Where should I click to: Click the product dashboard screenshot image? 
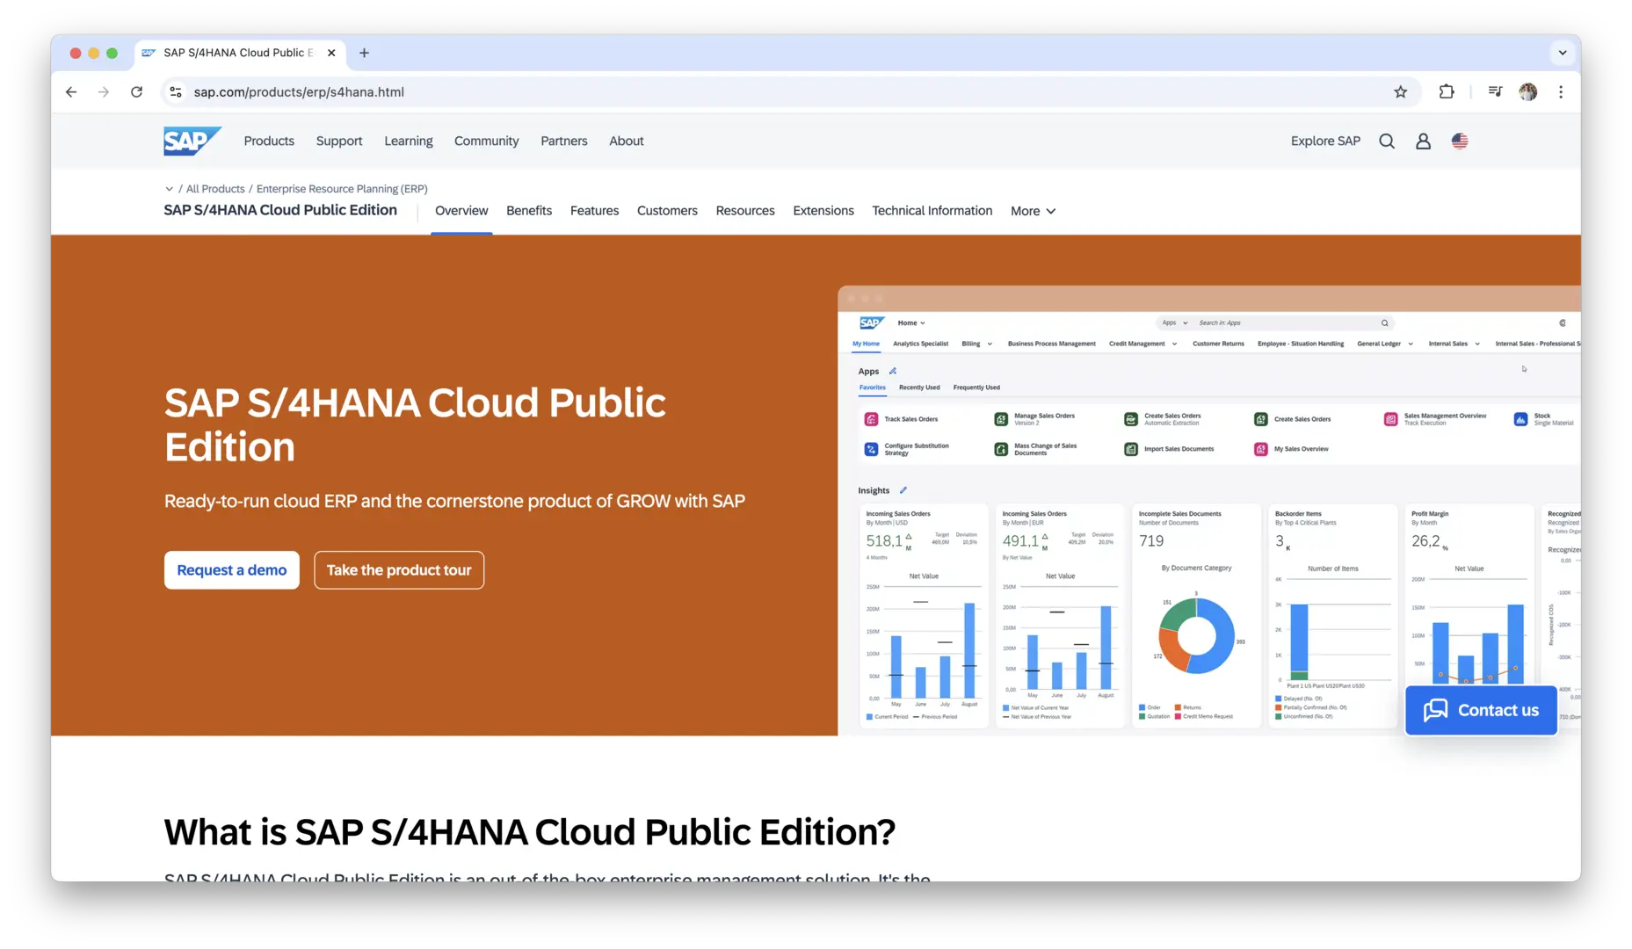[x=1209, y=511]
